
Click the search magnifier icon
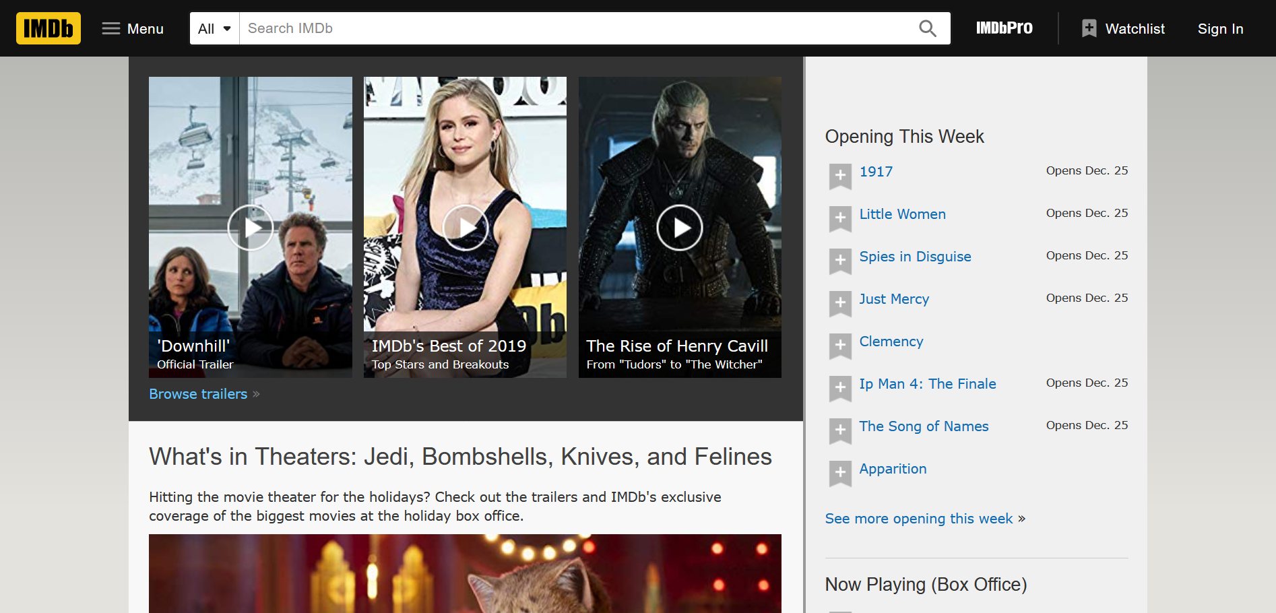coord(927,28)
